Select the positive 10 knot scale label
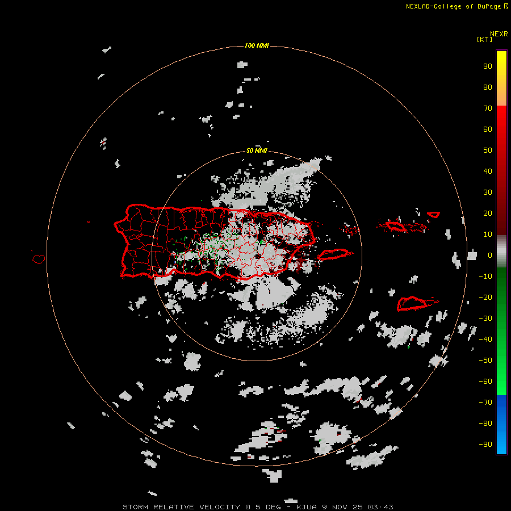Image resolution: width=511 pixels, height=511 pixels. 488,234
